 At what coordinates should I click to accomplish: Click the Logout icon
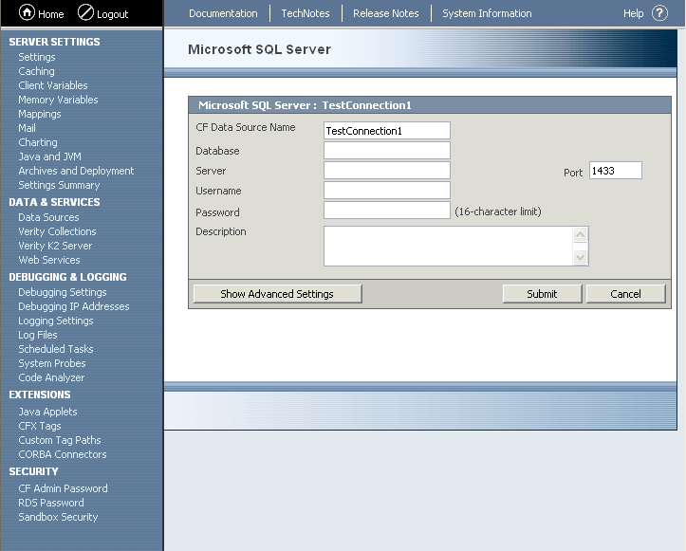85,13
